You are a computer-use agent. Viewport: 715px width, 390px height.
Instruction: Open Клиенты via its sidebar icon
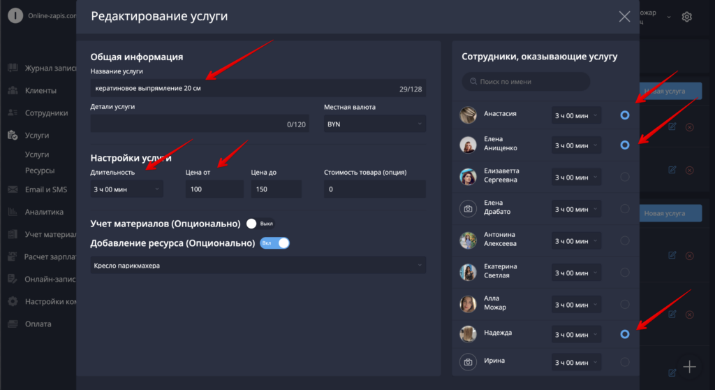coord(13,90)
